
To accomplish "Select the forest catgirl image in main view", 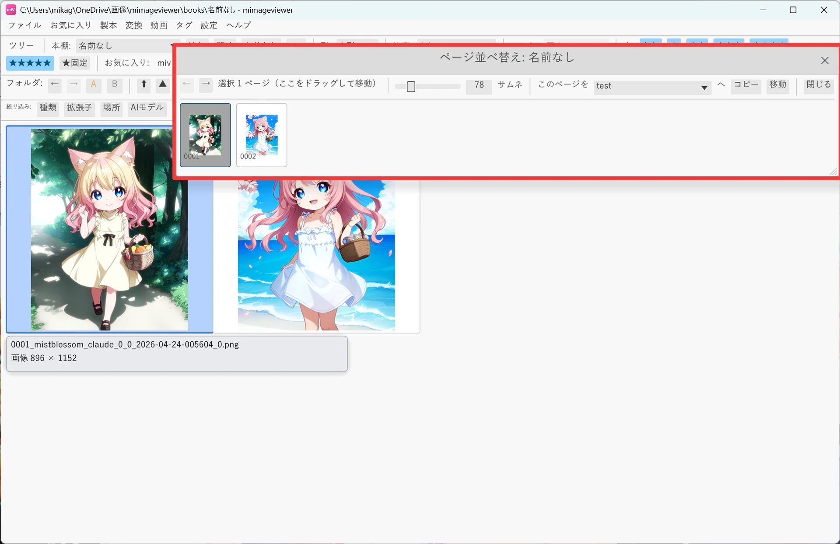I will (x=109, y=229).
